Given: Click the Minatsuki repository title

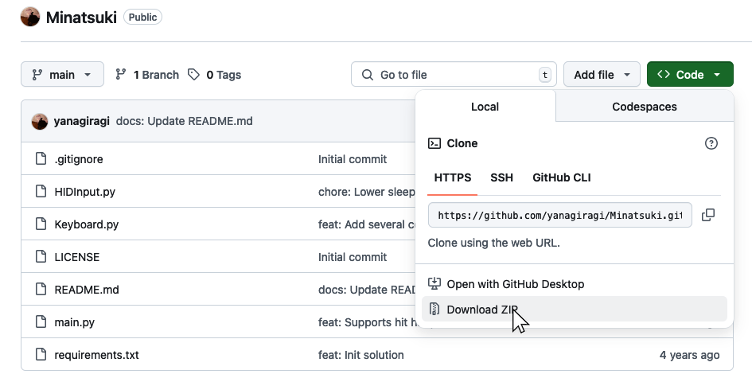Looking at the screenshot, I should 81,18.
